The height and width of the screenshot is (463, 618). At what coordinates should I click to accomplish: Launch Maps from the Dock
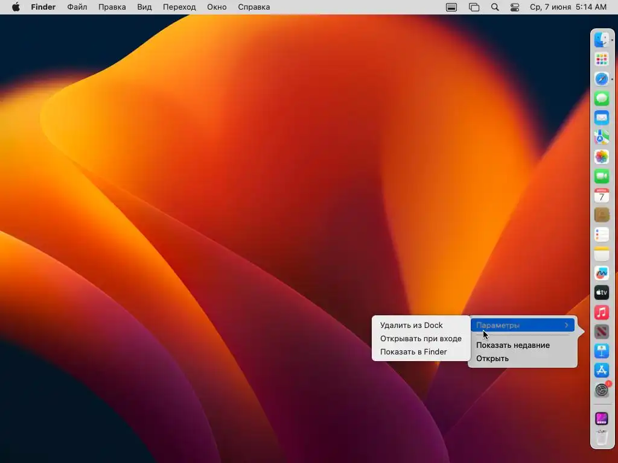(x=602, y=137)
